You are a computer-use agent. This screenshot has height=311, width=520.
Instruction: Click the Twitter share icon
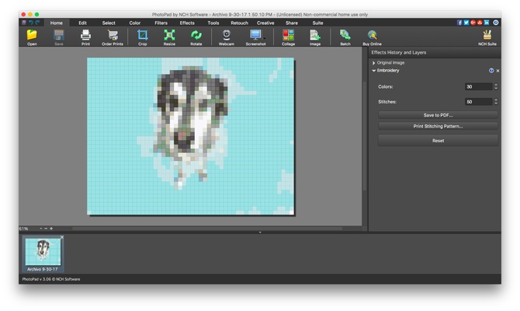point(466,23)
